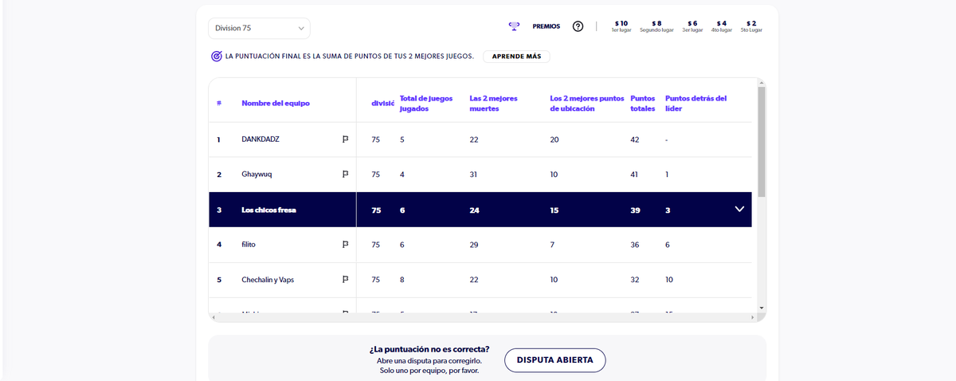This screenshot has height=381, width=956.
Task: Click the horizontal scroll left arrow
Action: (x=214, y=317)
